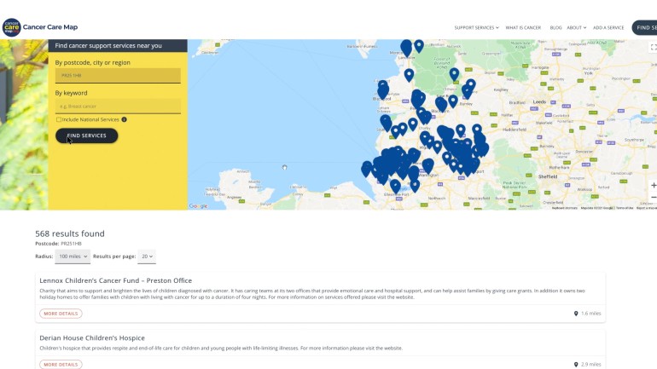Click the Cancer Care Map logo

[40, 27]
